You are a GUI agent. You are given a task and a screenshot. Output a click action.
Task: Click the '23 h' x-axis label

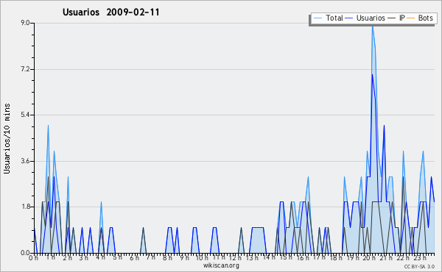click(x=420, y=257)
